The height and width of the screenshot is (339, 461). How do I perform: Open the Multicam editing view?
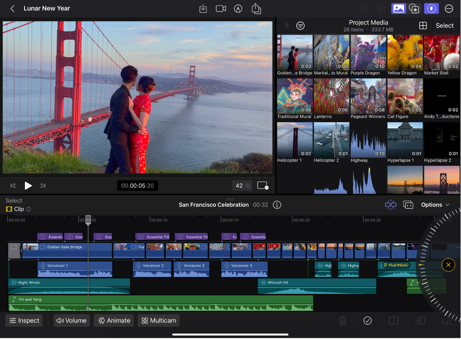pyautogui.click(x=158, y=320)
